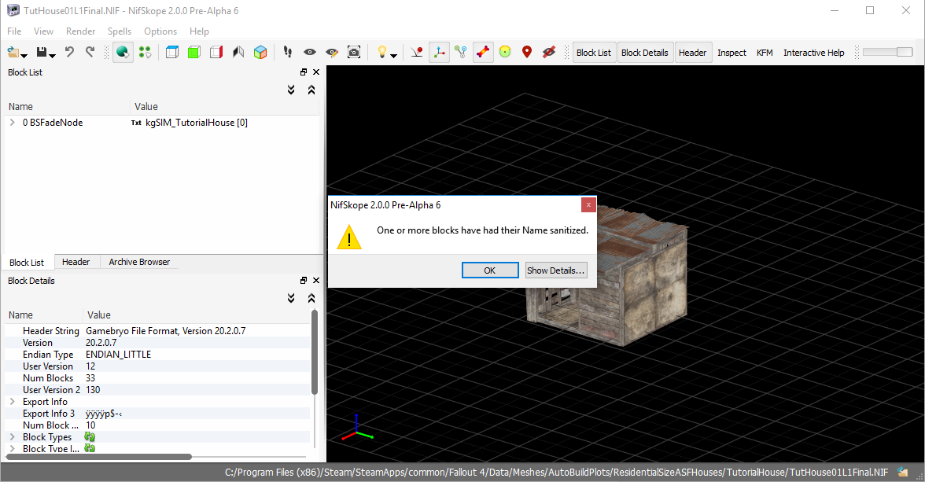Toggle the Header toolbar button

(692, 53)
